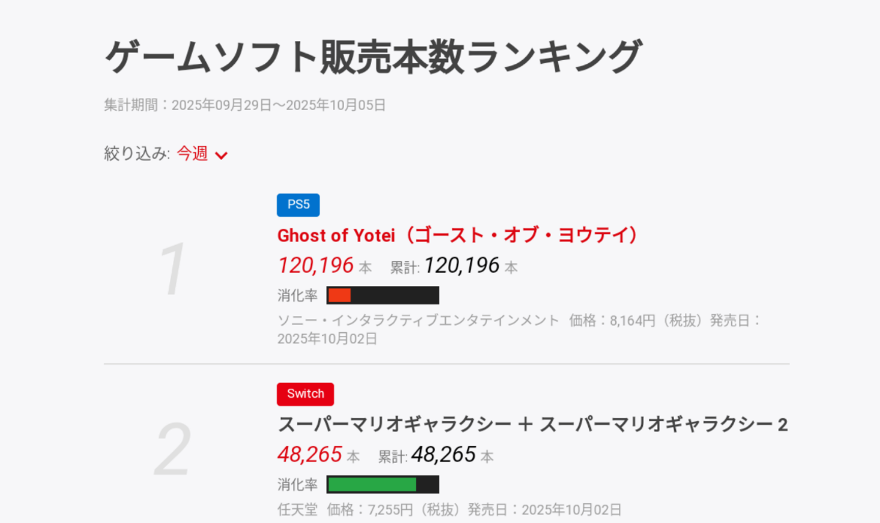Click the ソニー・インタラクティブエンタテインメント publisher name
The image size is (880, 523).
tap(418, 321)
